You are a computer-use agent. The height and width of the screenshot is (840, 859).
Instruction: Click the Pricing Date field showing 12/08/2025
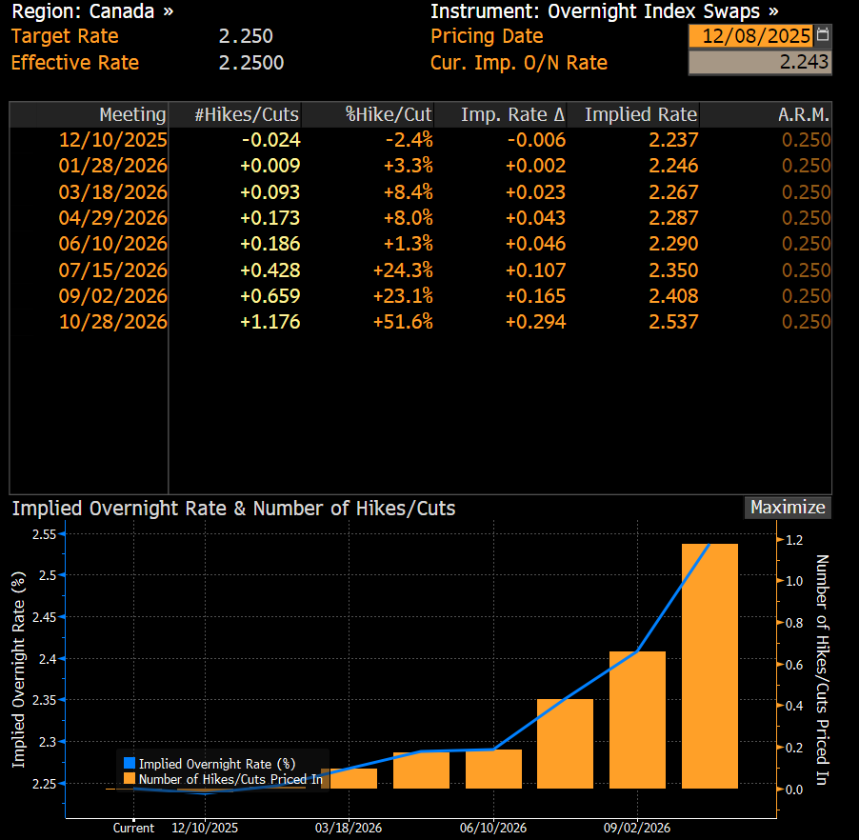click(751, 36)
